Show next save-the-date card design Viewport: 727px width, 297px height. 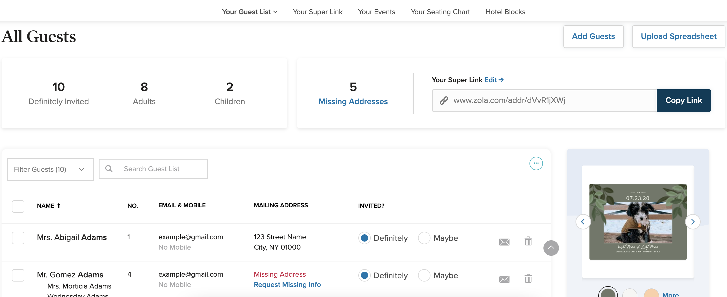(x=693, y=222)
